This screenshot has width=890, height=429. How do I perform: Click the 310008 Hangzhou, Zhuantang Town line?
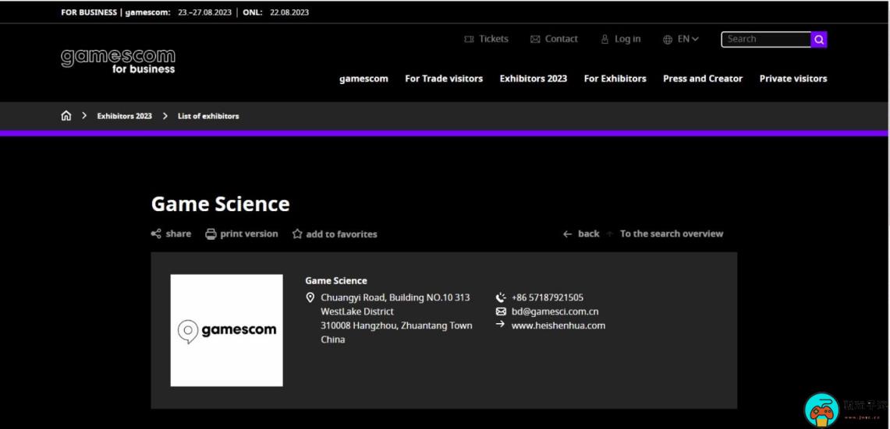[396, 325]
